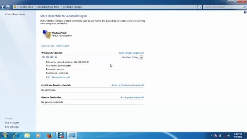Screen dimensions: 247x139
Task: Select Control Panel in the breadcrumb
Action: tap(27, 7)
